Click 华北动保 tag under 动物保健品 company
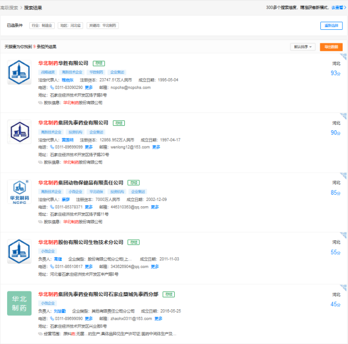 (x=96, y=192)
